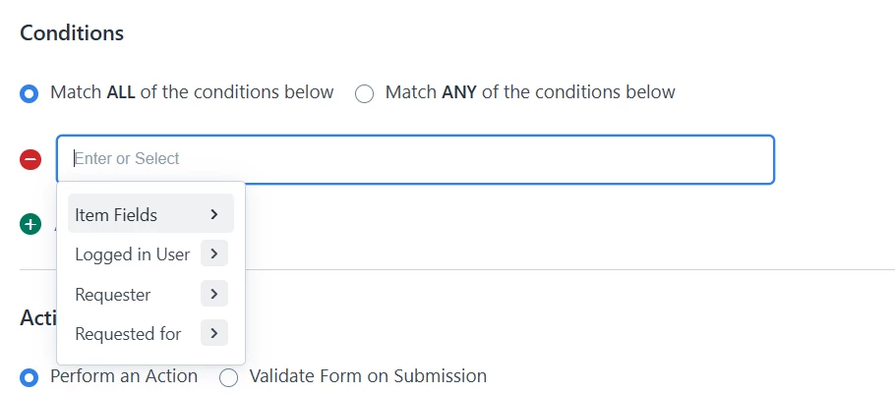The width and height of the screenshot is (895, 393).
Task: Select the Requested for menu entry
Action: 128,334
